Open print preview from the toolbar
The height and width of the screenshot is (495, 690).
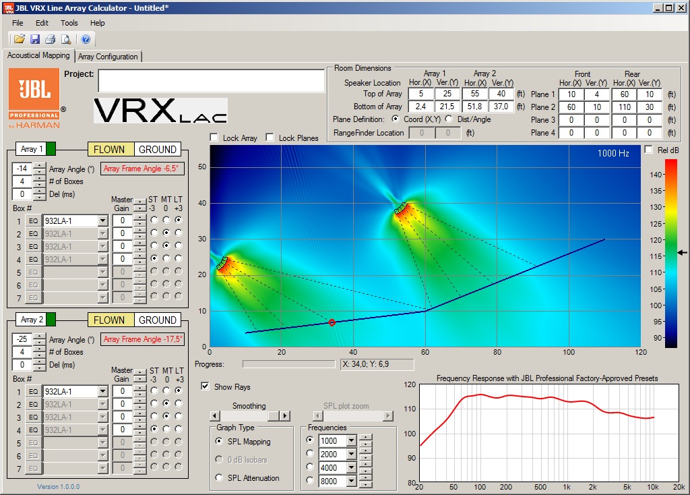pos(66,39)
